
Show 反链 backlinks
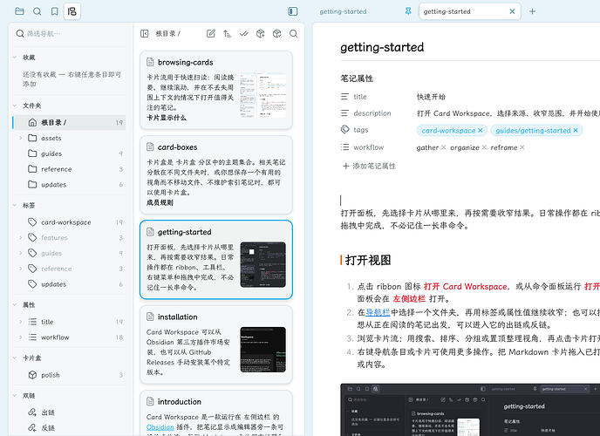pos(69,427)
